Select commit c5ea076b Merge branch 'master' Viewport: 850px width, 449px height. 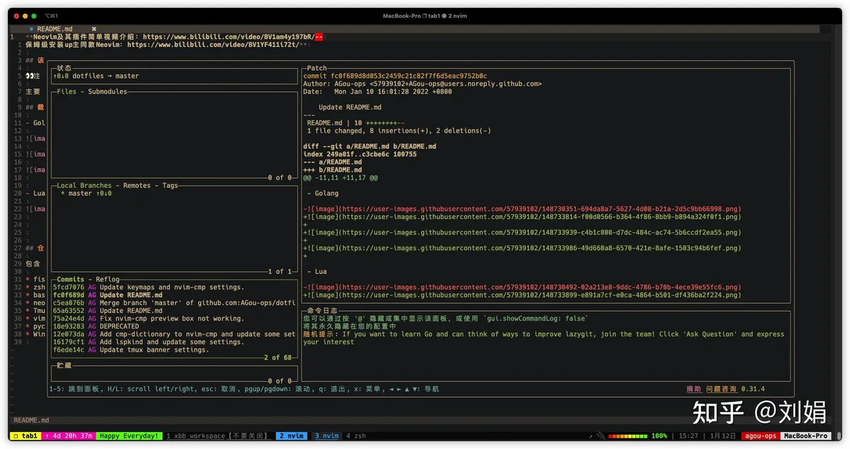click(174, 303)
